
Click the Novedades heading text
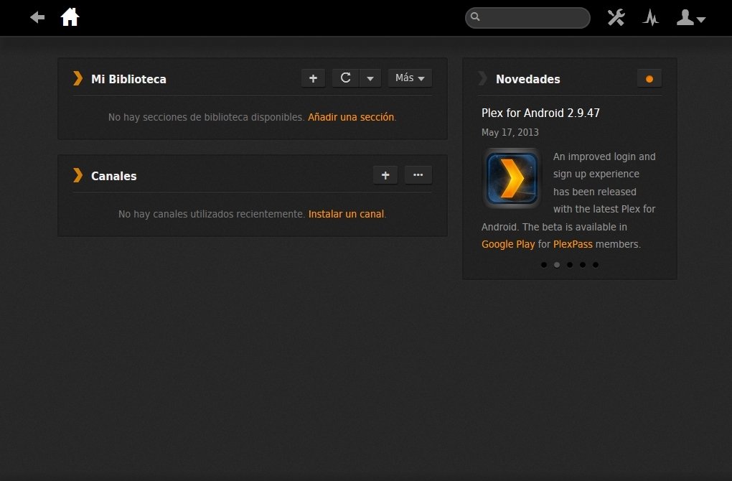tap(528, 79)
